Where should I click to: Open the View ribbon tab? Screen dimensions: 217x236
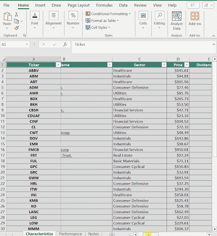(x=157, y=5)
